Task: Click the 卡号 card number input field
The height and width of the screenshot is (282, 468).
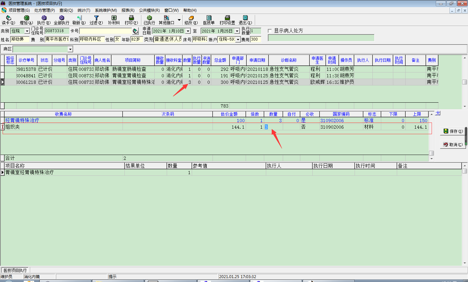Action: click(106, 31)
